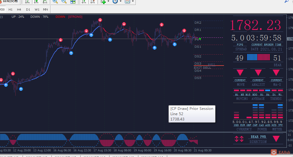Click the red double up-down arrows icon
This screenshot has height=157, width=293.
pyautogui.click(x=239, y=139)
